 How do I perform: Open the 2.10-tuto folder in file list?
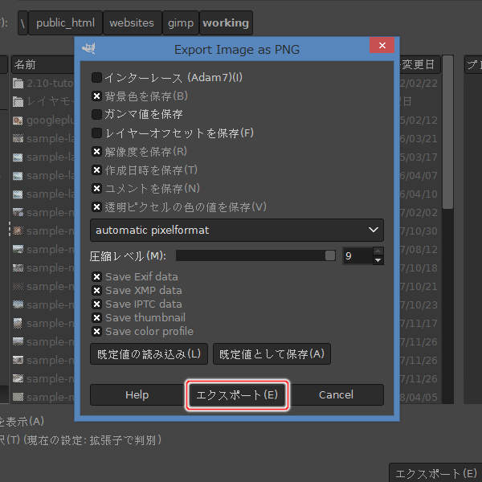tap(43, 84)
